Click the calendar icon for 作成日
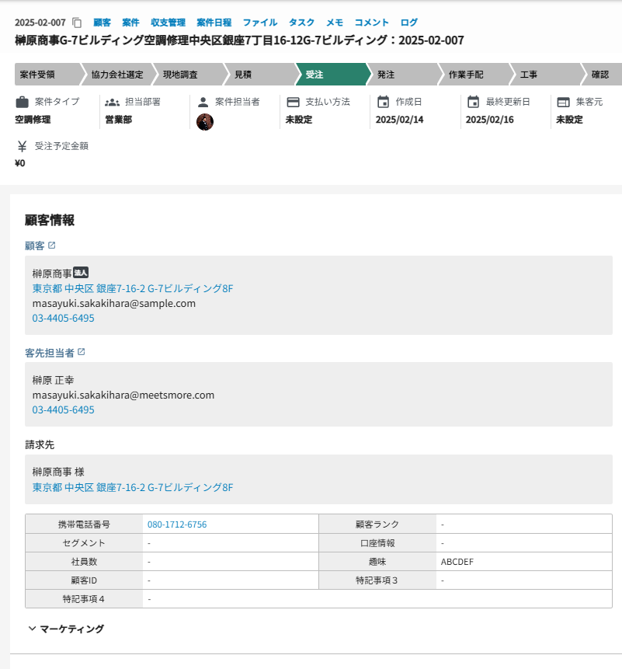The height and width of the screenshot is (669, 622). [384, 102]
